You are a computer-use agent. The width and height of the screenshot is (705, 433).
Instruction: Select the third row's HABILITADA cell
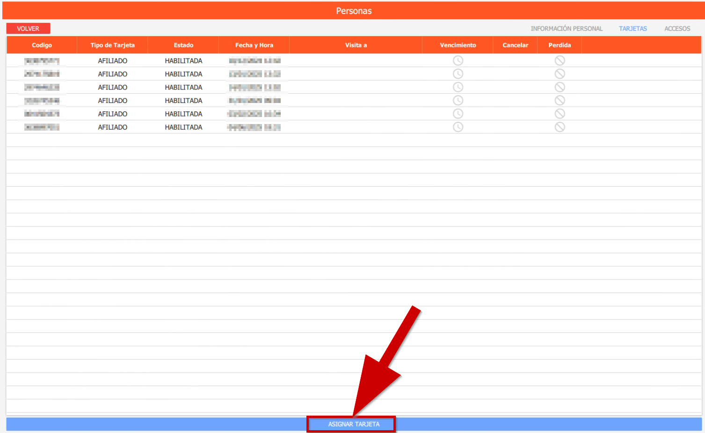click(183, 88)
